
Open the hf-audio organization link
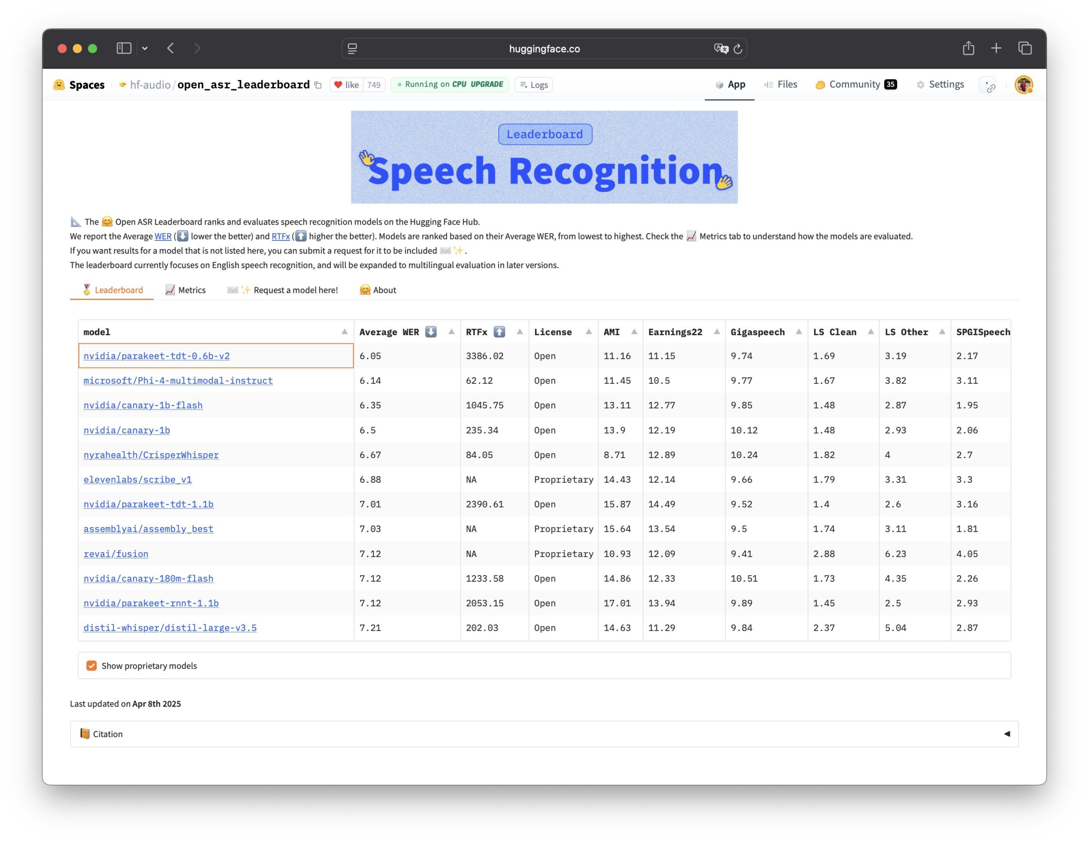[150, 85]
